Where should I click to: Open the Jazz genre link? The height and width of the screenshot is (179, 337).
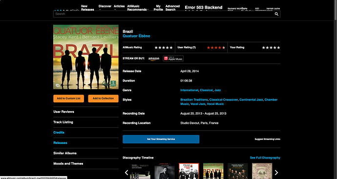(x=217, y=90)
